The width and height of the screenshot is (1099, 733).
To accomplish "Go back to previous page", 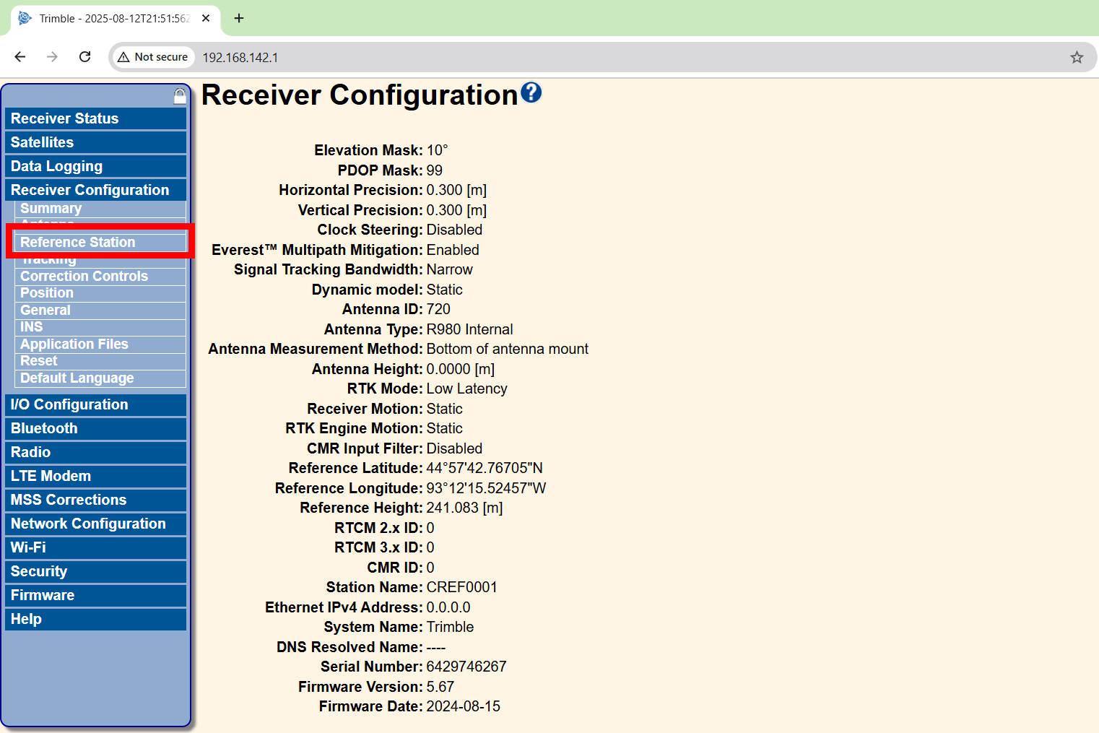I will (20, 57).
